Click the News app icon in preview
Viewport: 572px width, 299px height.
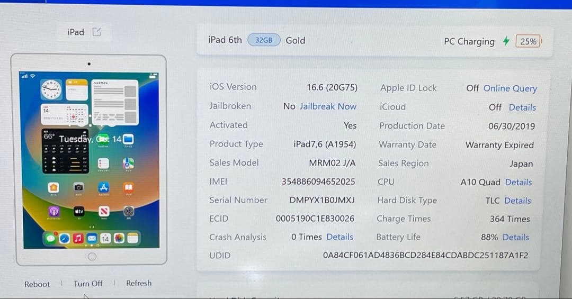point(104,211)
